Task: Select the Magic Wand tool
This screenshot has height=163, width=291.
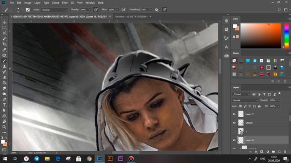Action: [4, 38]
